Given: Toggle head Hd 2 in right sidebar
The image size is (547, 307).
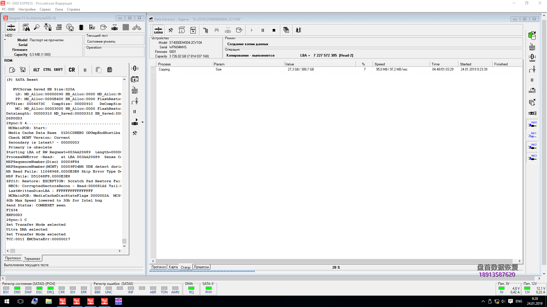Looking at the screenshot, I should (x=532, y=146).
